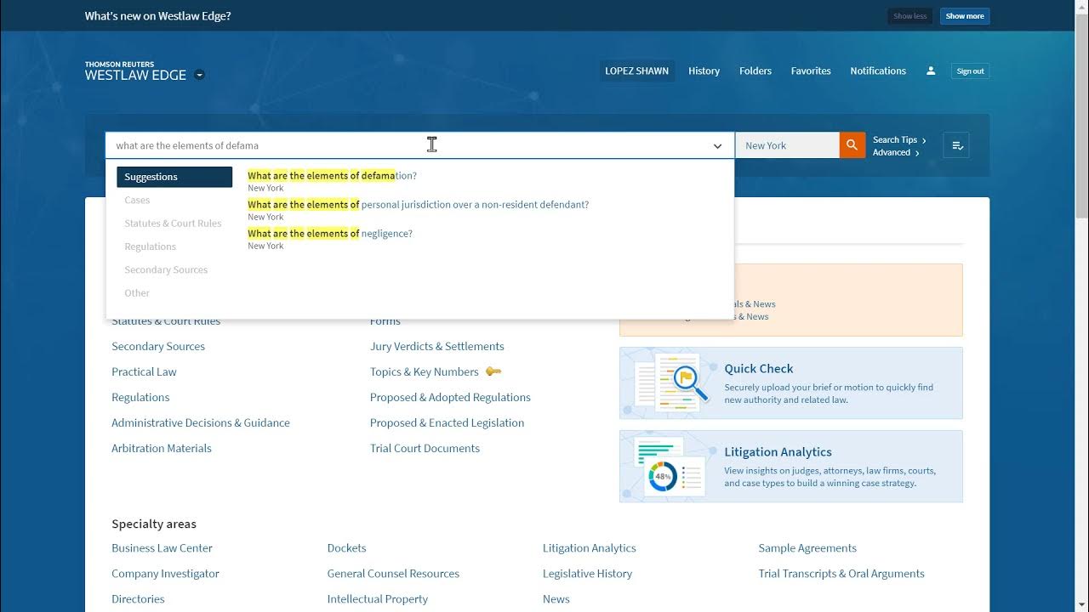Expand the search box dropdown arrow

pos(717,146)
